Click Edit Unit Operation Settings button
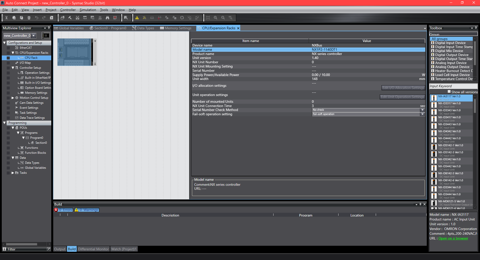Image resolution: width=480 pixels, height=260 pixels. click(x=402, y=97)
